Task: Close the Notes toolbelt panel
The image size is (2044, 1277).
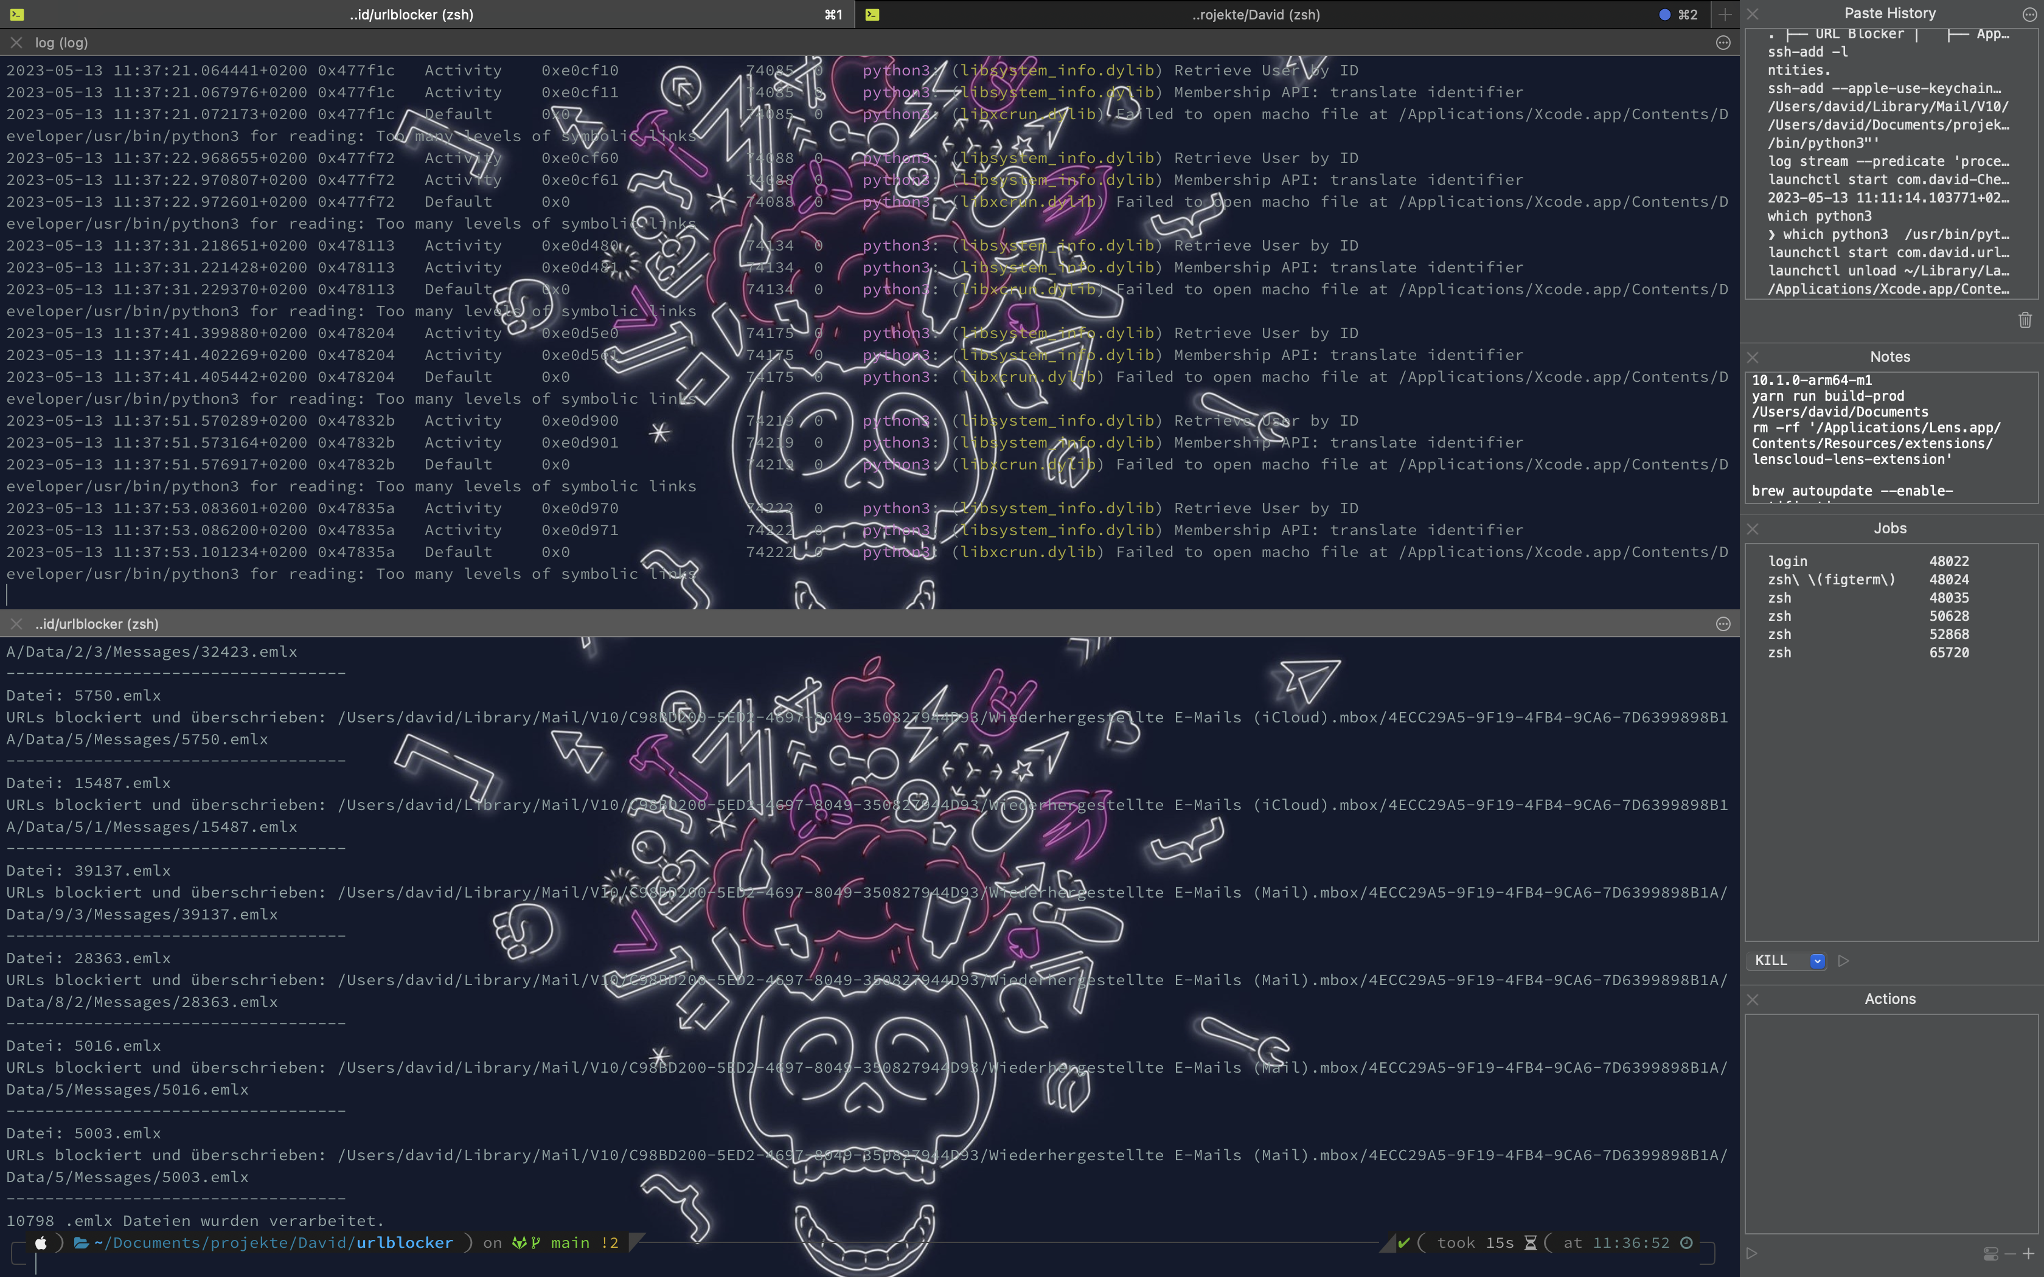Action: pos(1753,358)
